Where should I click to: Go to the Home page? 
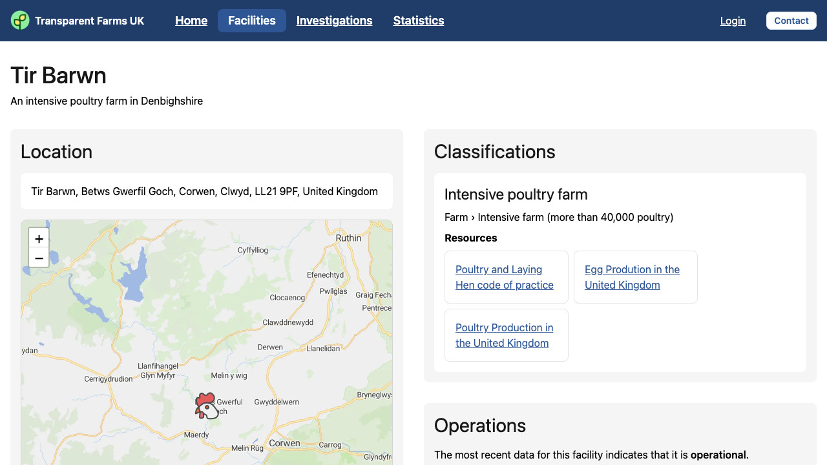click(191, 21)
